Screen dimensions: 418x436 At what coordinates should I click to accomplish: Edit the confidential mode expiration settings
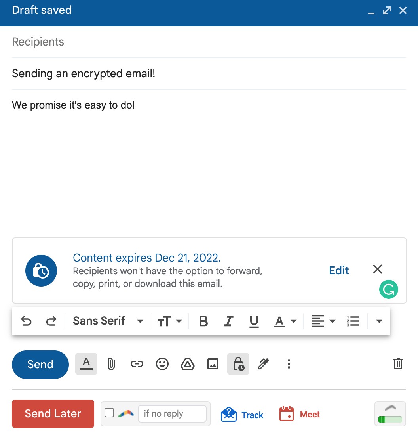tap(339, 270)
